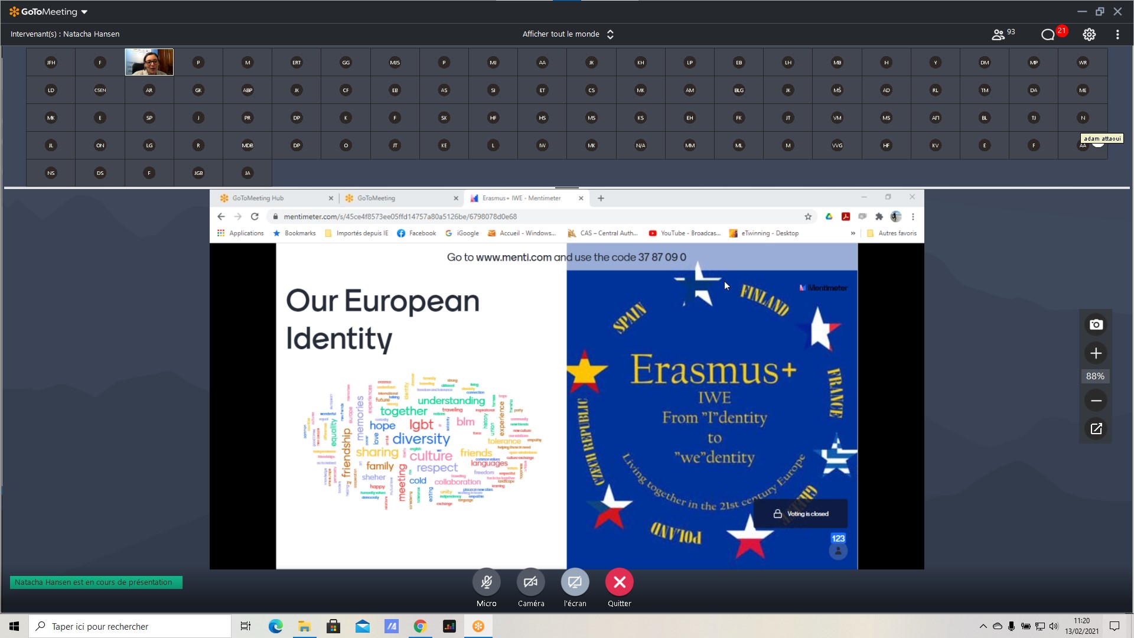Show hidden system tray icons chevron
This screenshot has width=1134, height=638.
pos(983,626)
